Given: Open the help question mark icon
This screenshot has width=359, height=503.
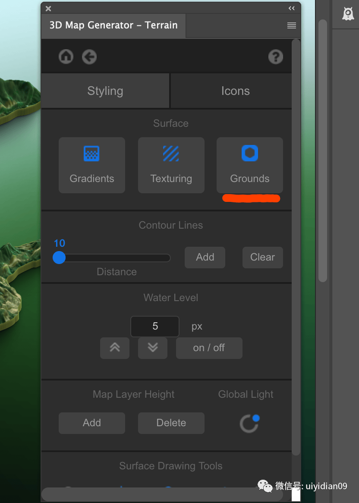Looking at the screenshot, I should point(276,57).
